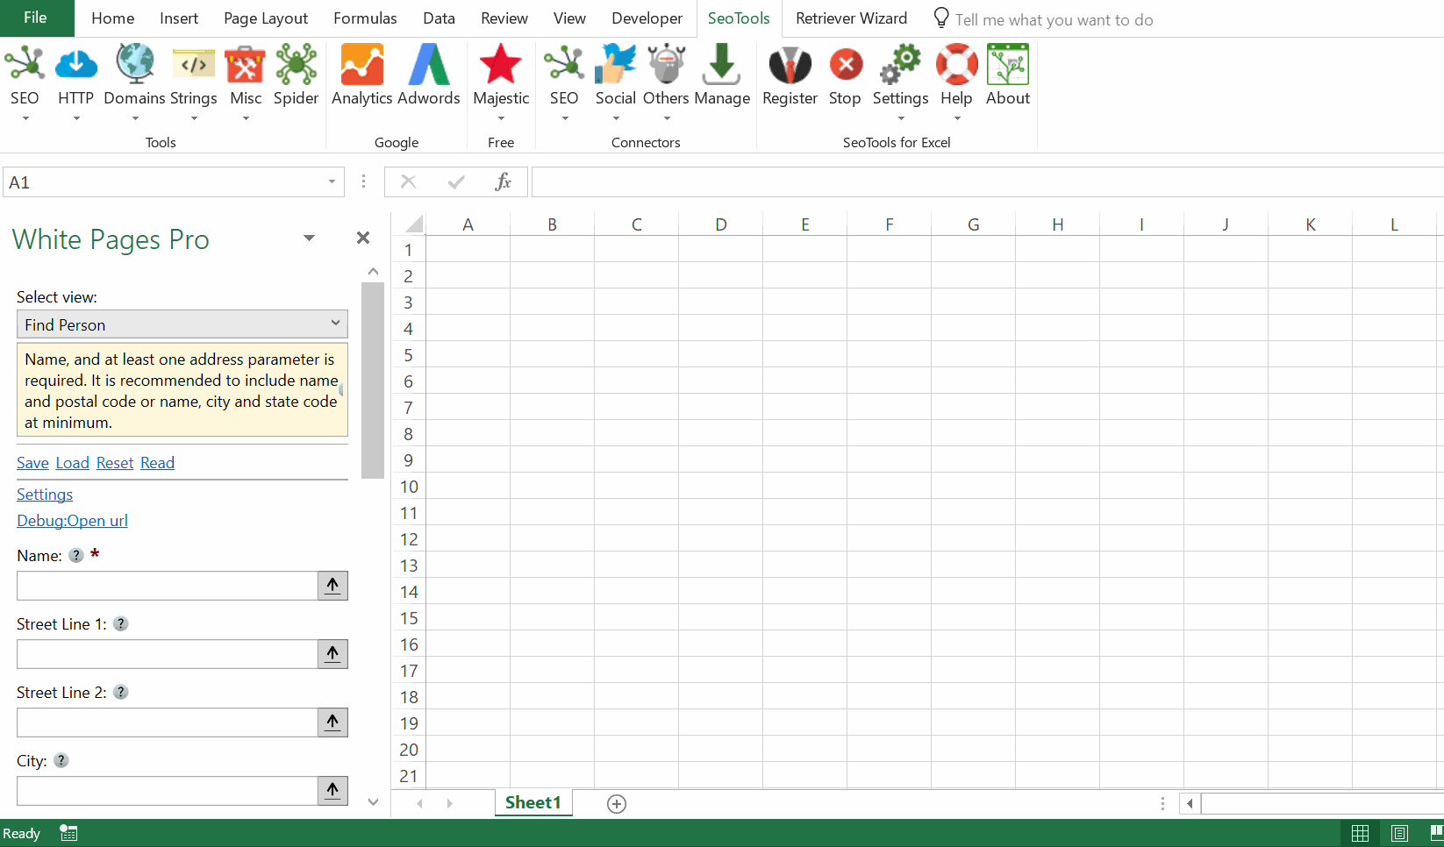
Task: Click the task pane scroll up arrow
Action: (373, 272)
